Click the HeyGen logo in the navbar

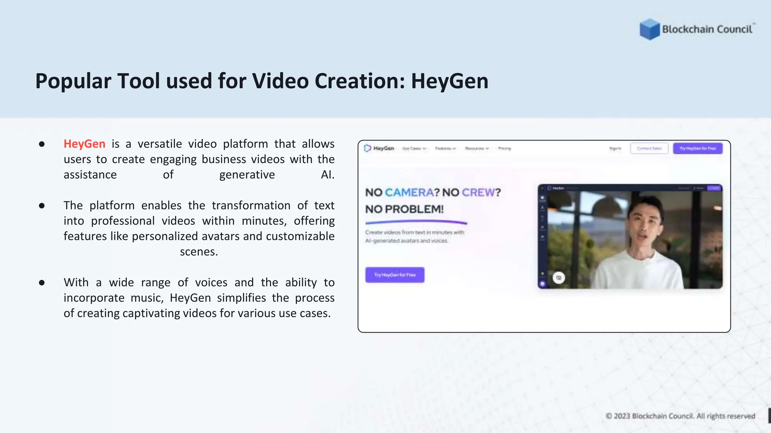[x=379, y=148]
